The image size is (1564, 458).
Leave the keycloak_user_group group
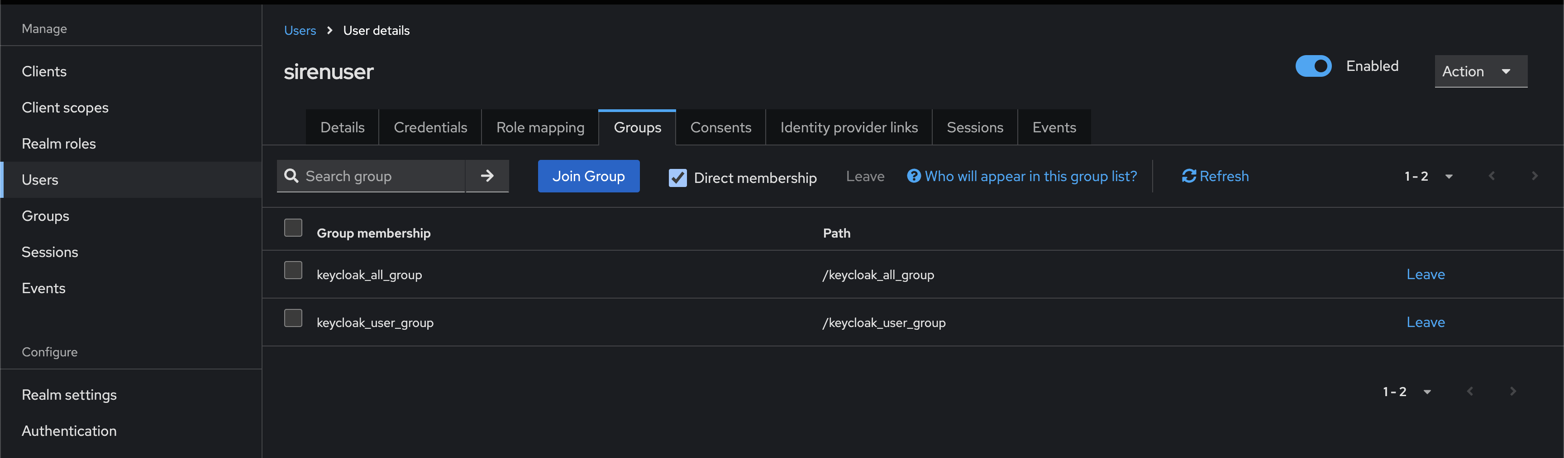click(1425, 322)
